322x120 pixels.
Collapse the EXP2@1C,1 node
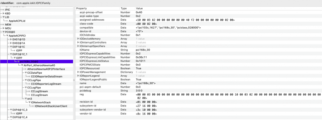pyautogui.click(x=11, y=54)
